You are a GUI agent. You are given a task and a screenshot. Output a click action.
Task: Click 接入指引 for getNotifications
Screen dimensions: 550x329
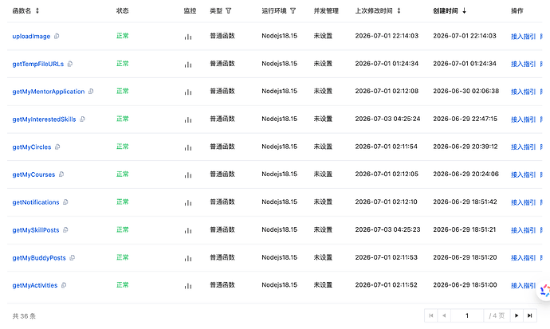tap(523, 202)
